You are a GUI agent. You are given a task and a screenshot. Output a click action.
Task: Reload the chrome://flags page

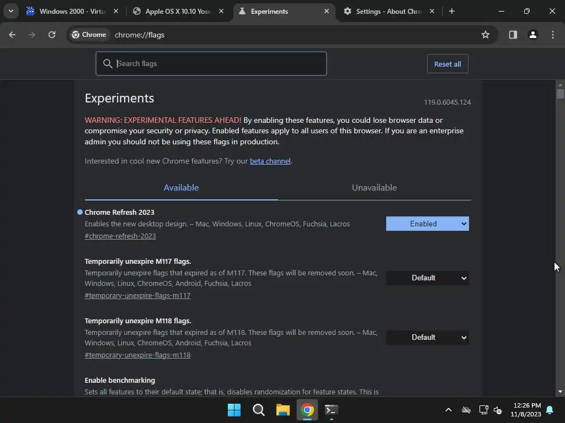(x=52, y=35)
